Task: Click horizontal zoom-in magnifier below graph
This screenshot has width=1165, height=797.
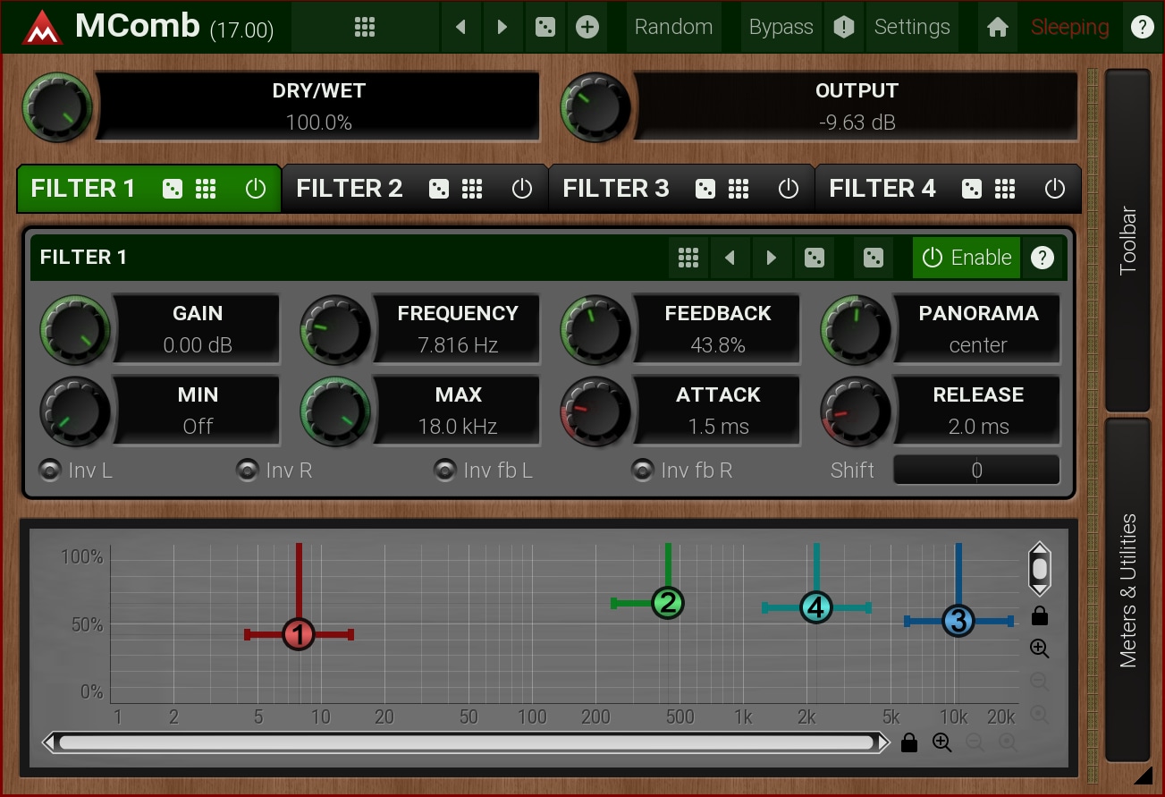Action: click(x=941, y=742)
